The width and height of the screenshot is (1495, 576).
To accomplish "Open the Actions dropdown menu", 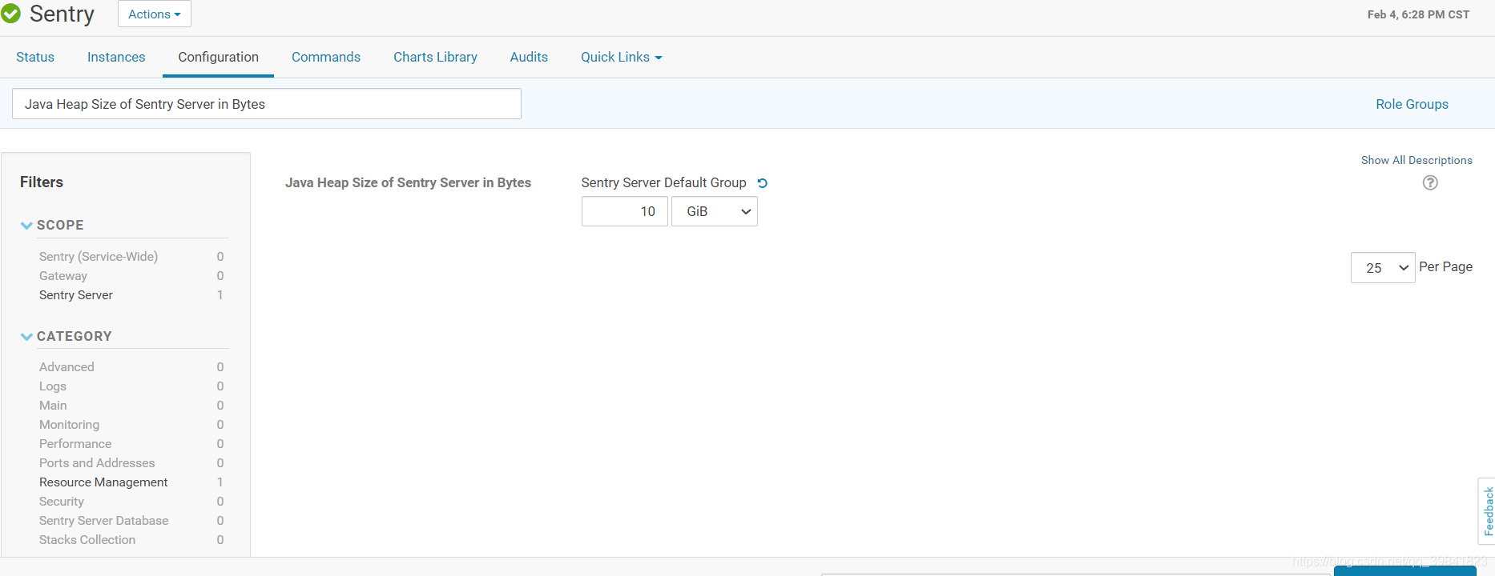I will [x=155, y=14].
